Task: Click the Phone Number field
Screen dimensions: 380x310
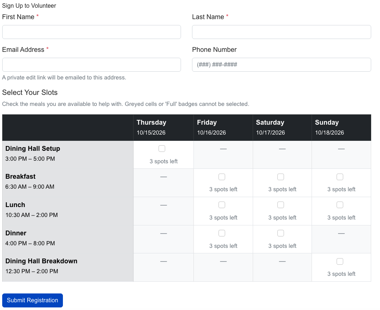Action: tap(281, 65)
